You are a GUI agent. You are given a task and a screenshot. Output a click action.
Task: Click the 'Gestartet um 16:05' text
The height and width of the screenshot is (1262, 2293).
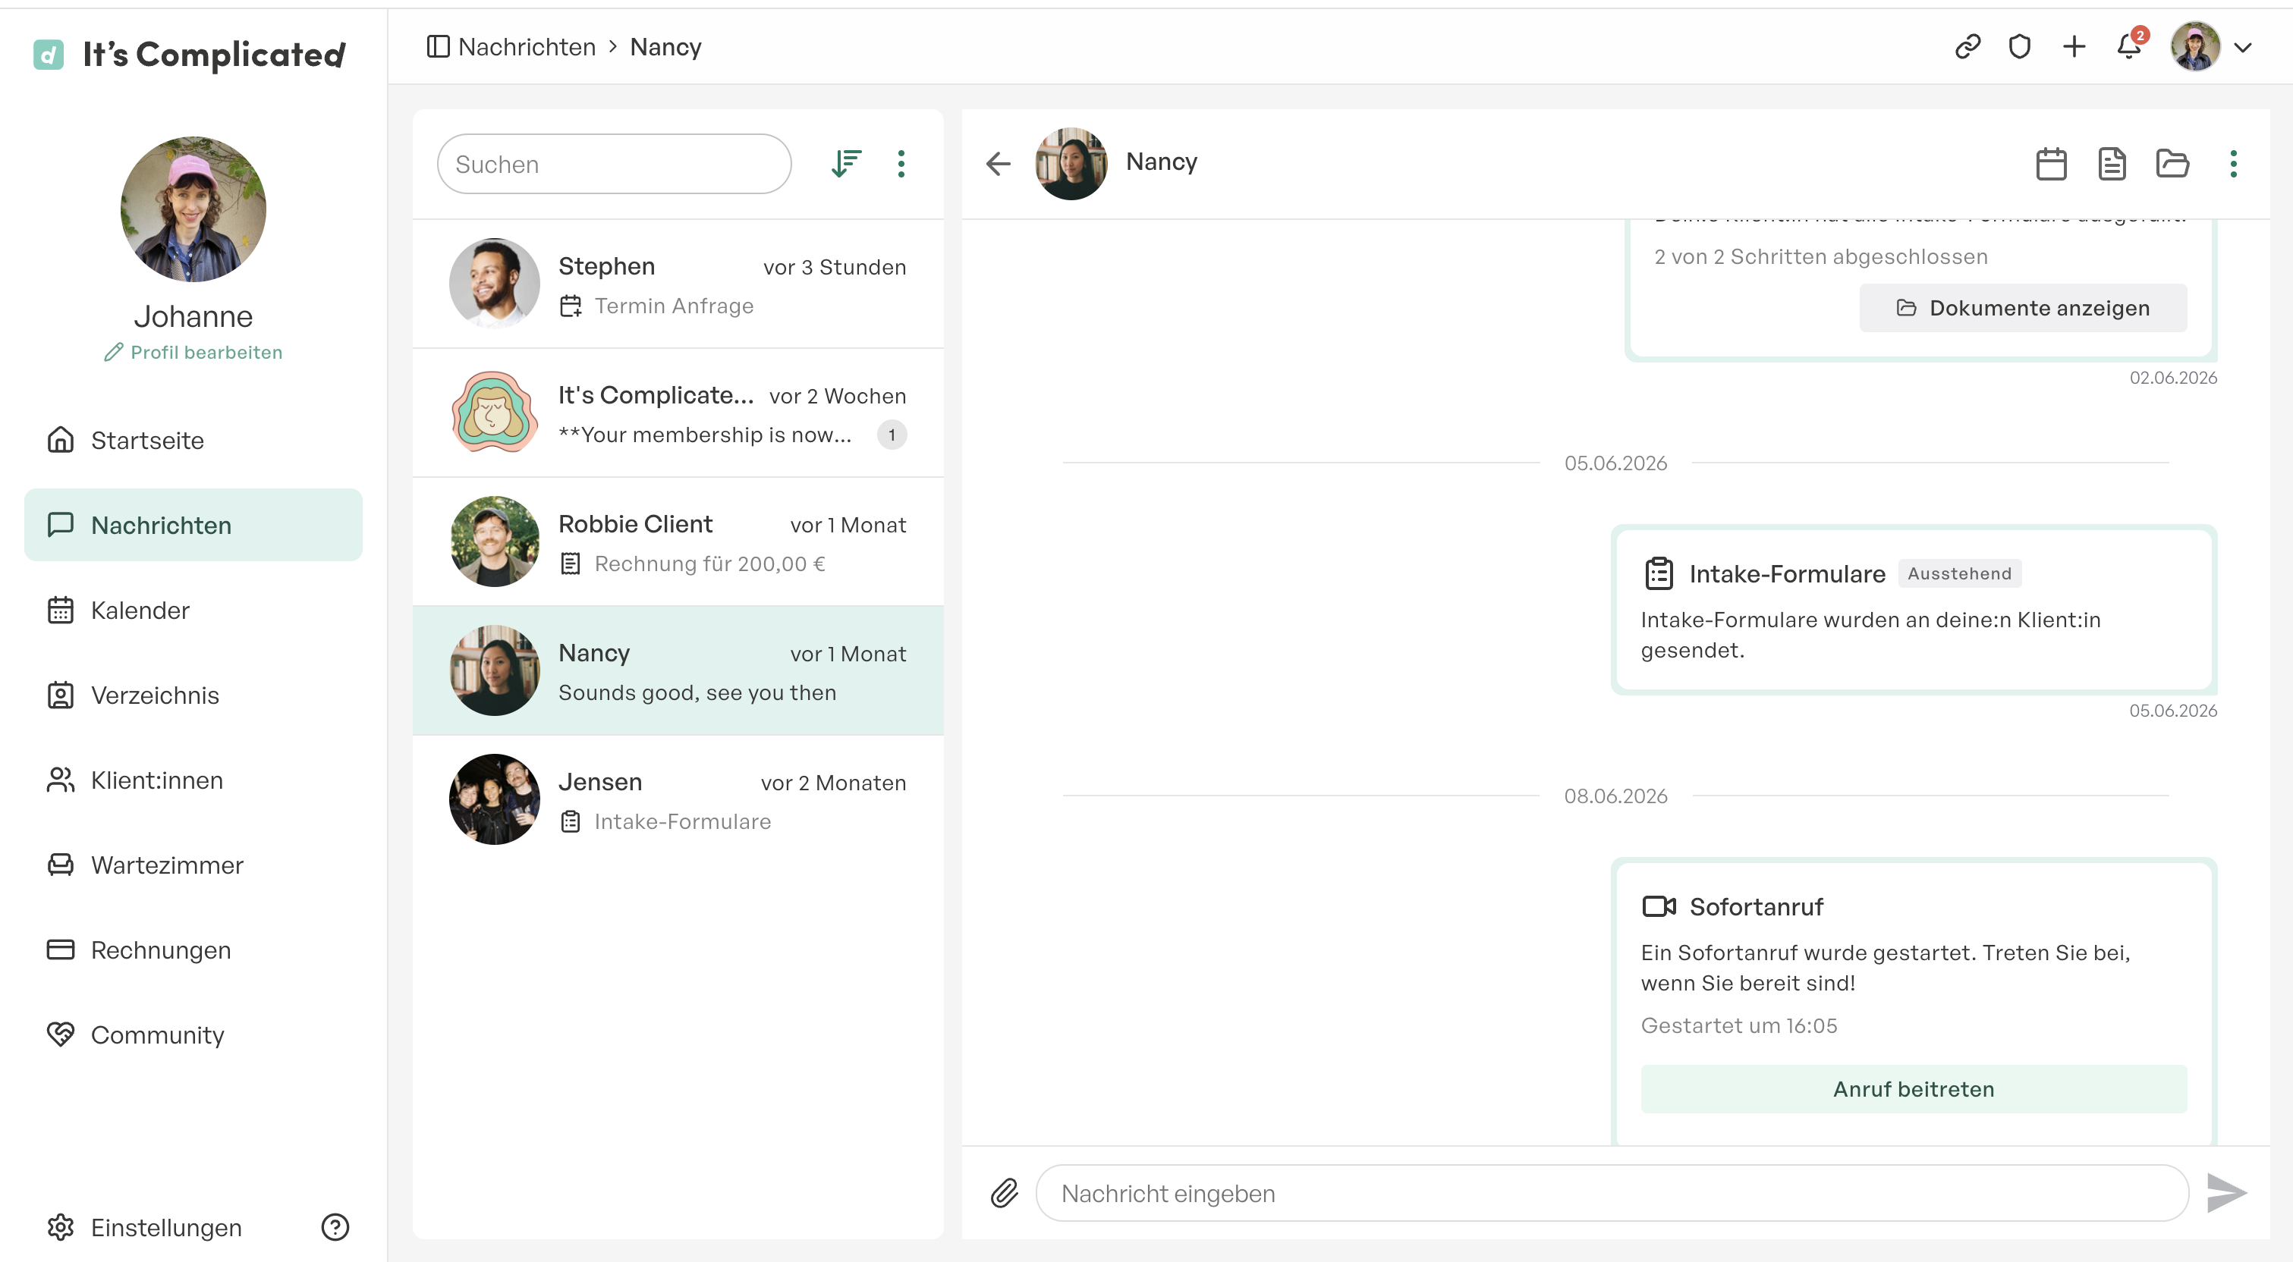(x=1738, y=1025)
